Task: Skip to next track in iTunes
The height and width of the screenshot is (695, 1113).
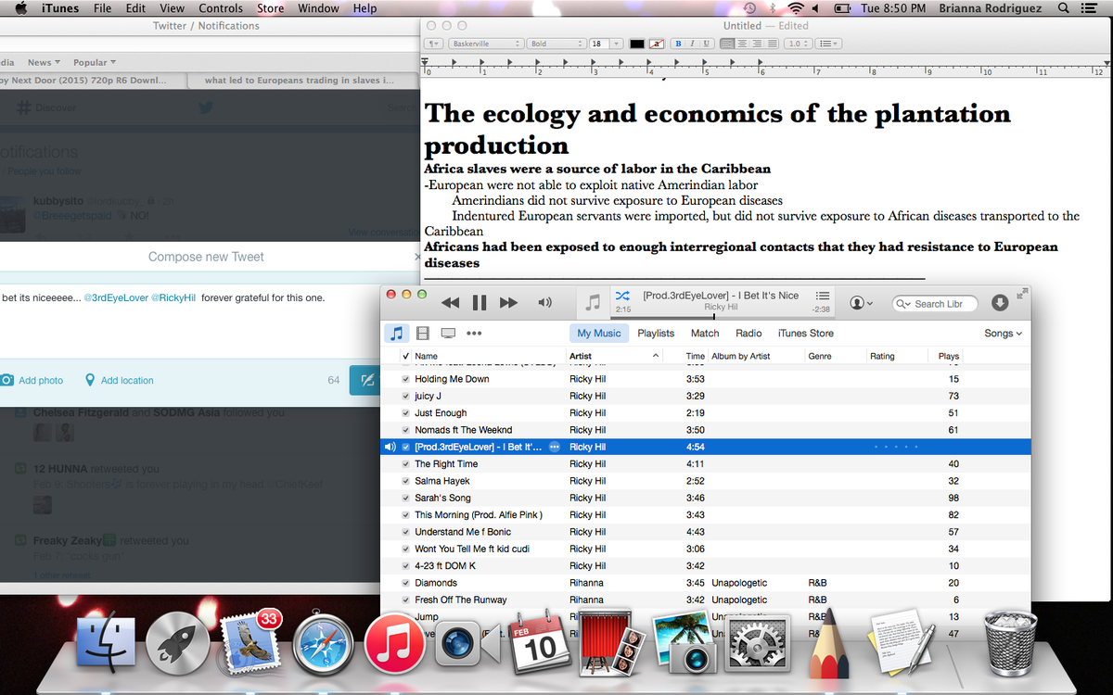Action: click(x=508, y=303)
